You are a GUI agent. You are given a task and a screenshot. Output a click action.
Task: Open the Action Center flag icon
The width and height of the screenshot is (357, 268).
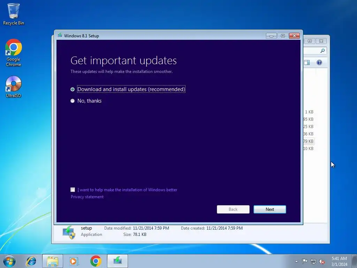305,261
